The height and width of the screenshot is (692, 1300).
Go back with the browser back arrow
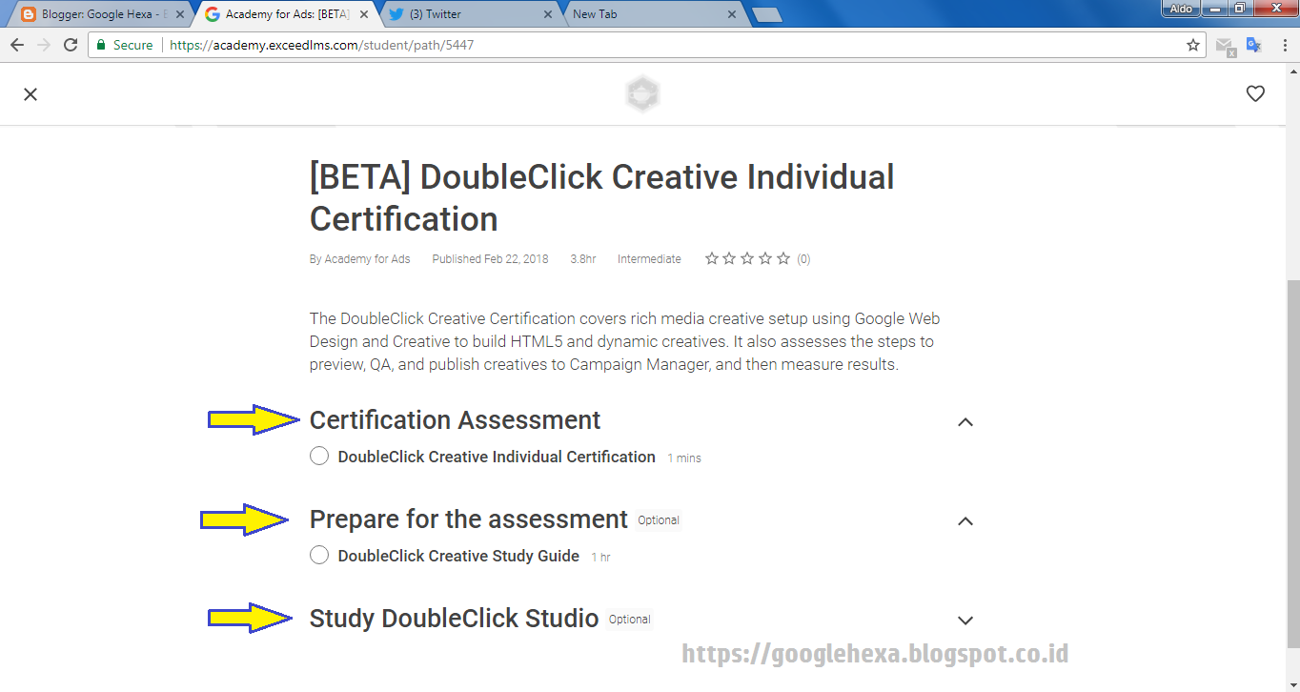pos(17,45)
